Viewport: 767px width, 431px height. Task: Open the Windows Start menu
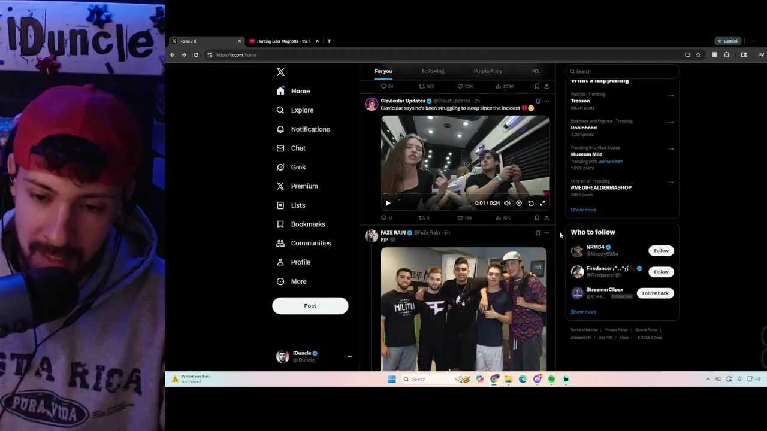tap(392, 379)
